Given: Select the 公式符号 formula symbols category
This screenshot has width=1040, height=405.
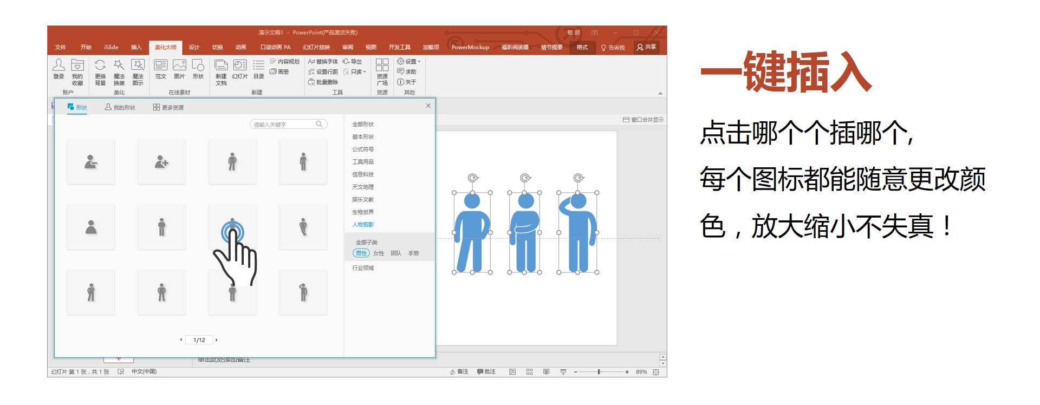Looking at the screenshot, I should pos(363,149).
